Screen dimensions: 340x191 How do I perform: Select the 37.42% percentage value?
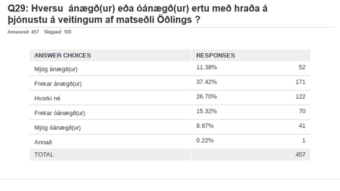206,82
